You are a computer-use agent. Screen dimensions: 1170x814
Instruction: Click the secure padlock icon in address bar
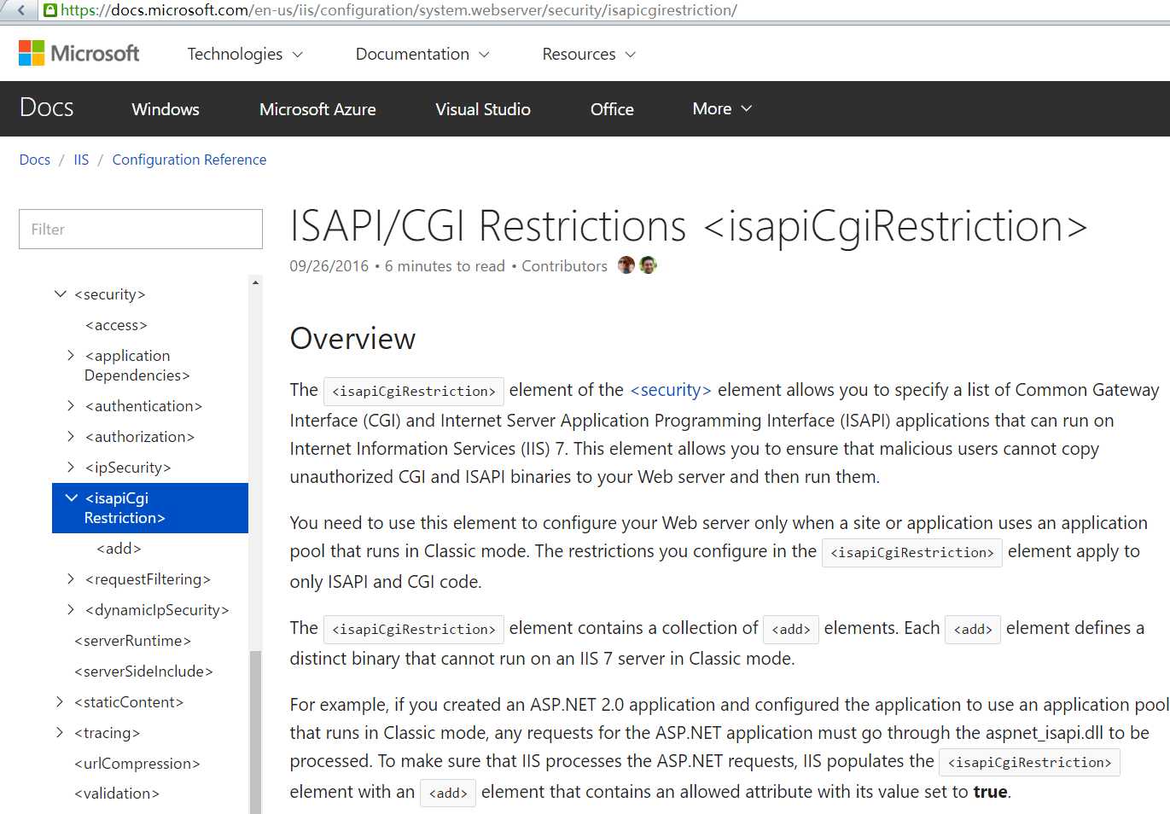[x=50, y=10]
